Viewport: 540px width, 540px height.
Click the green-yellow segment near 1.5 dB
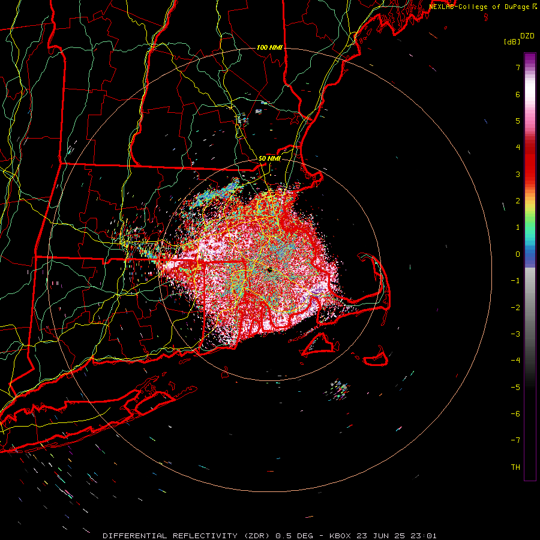(x=530, y=214)
